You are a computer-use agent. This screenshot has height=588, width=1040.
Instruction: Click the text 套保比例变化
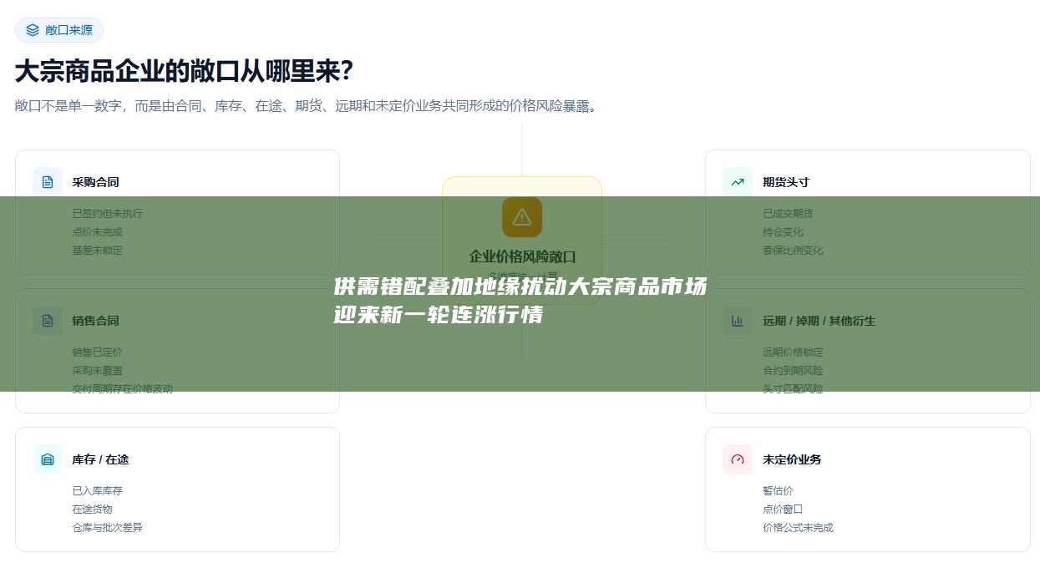tap(793, 251)
